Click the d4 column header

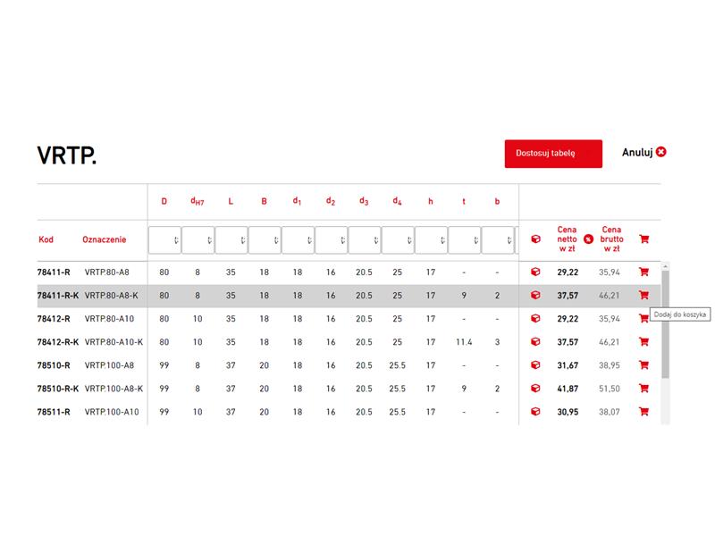point(397,202)
